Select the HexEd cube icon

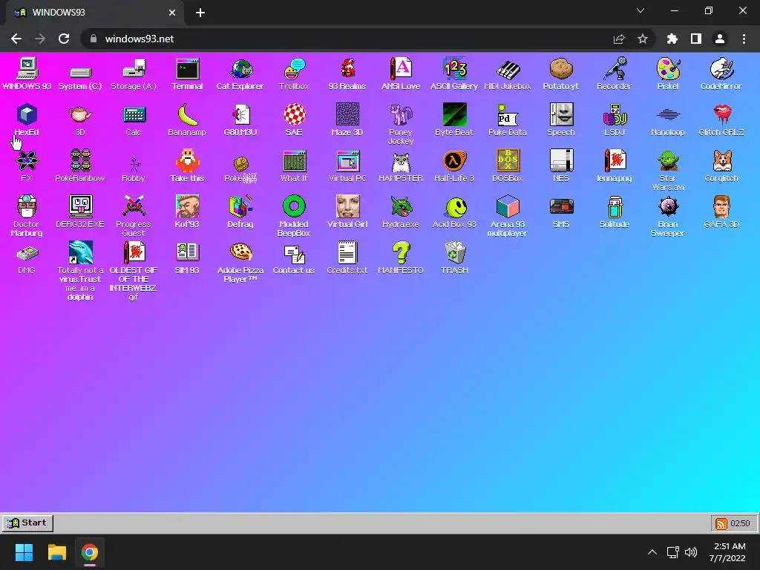coord(27,119)
